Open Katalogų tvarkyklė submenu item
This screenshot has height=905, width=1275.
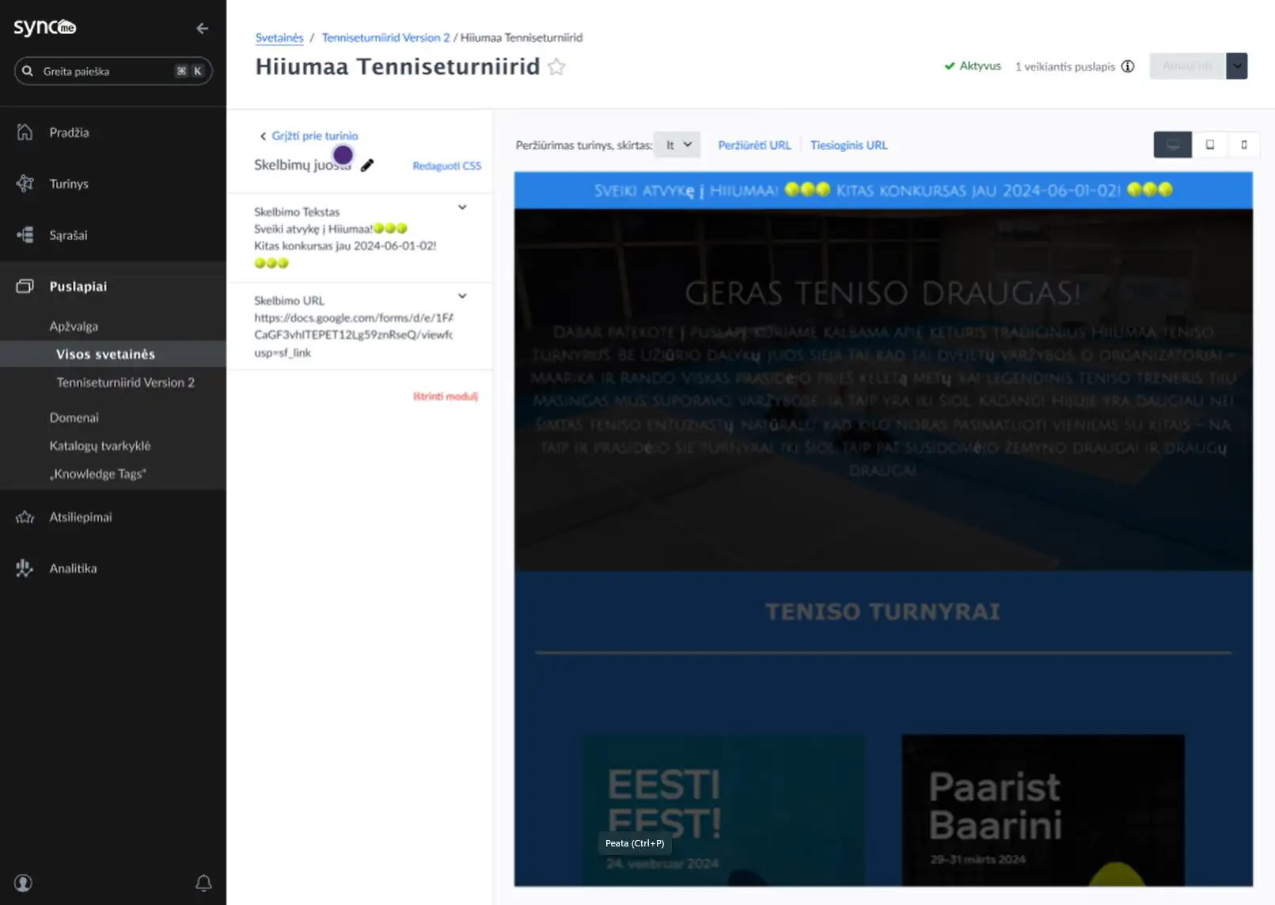click(100, 446)
